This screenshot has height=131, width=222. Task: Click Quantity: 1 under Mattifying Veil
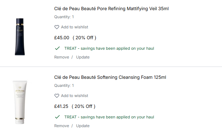coord(64,17)
